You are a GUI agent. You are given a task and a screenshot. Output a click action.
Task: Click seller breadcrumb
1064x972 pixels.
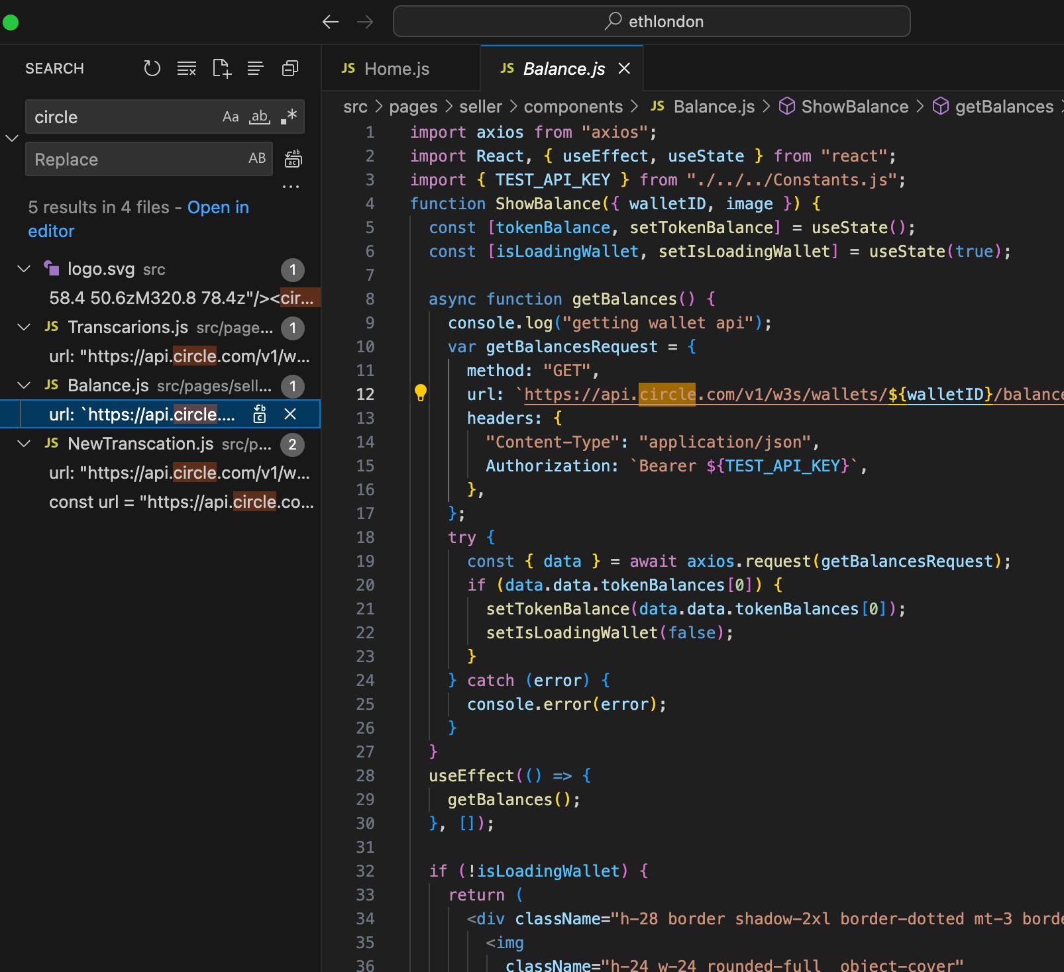pyautogui.click(x=481, y=107)
